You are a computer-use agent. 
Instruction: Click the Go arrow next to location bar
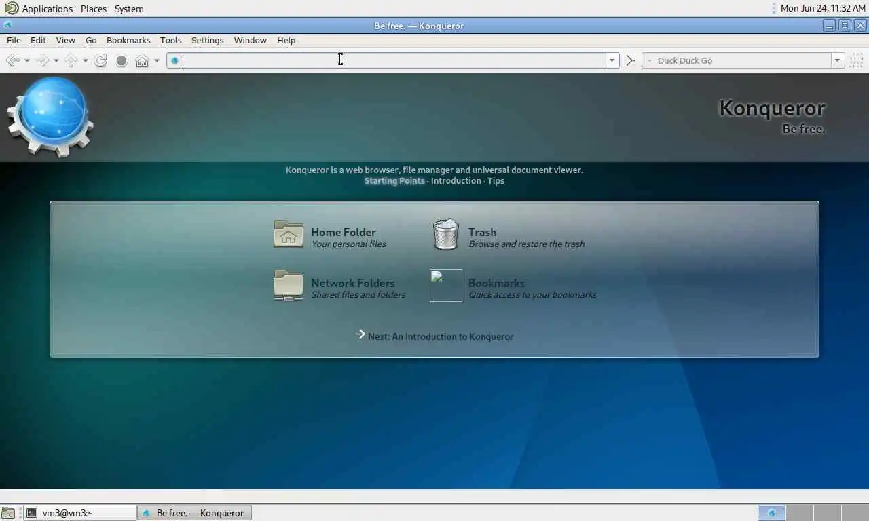(x=630, y=60)
